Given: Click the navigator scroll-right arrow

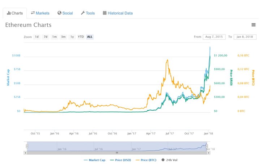Looking at the screenshot, I should 208,153.
